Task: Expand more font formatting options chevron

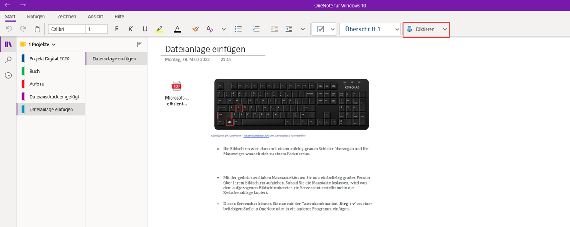Action: 223,29
